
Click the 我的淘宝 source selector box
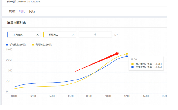(59, 34)
